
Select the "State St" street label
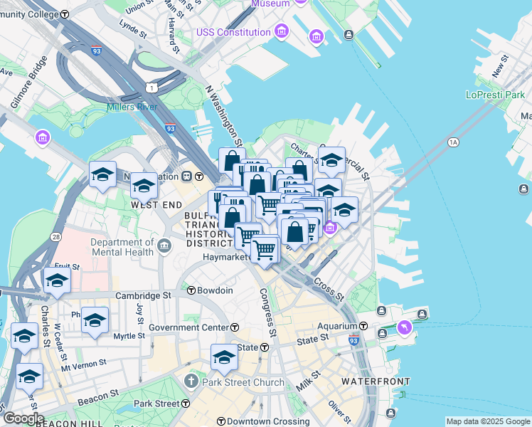pyautogui.click(x=312, y=339)
